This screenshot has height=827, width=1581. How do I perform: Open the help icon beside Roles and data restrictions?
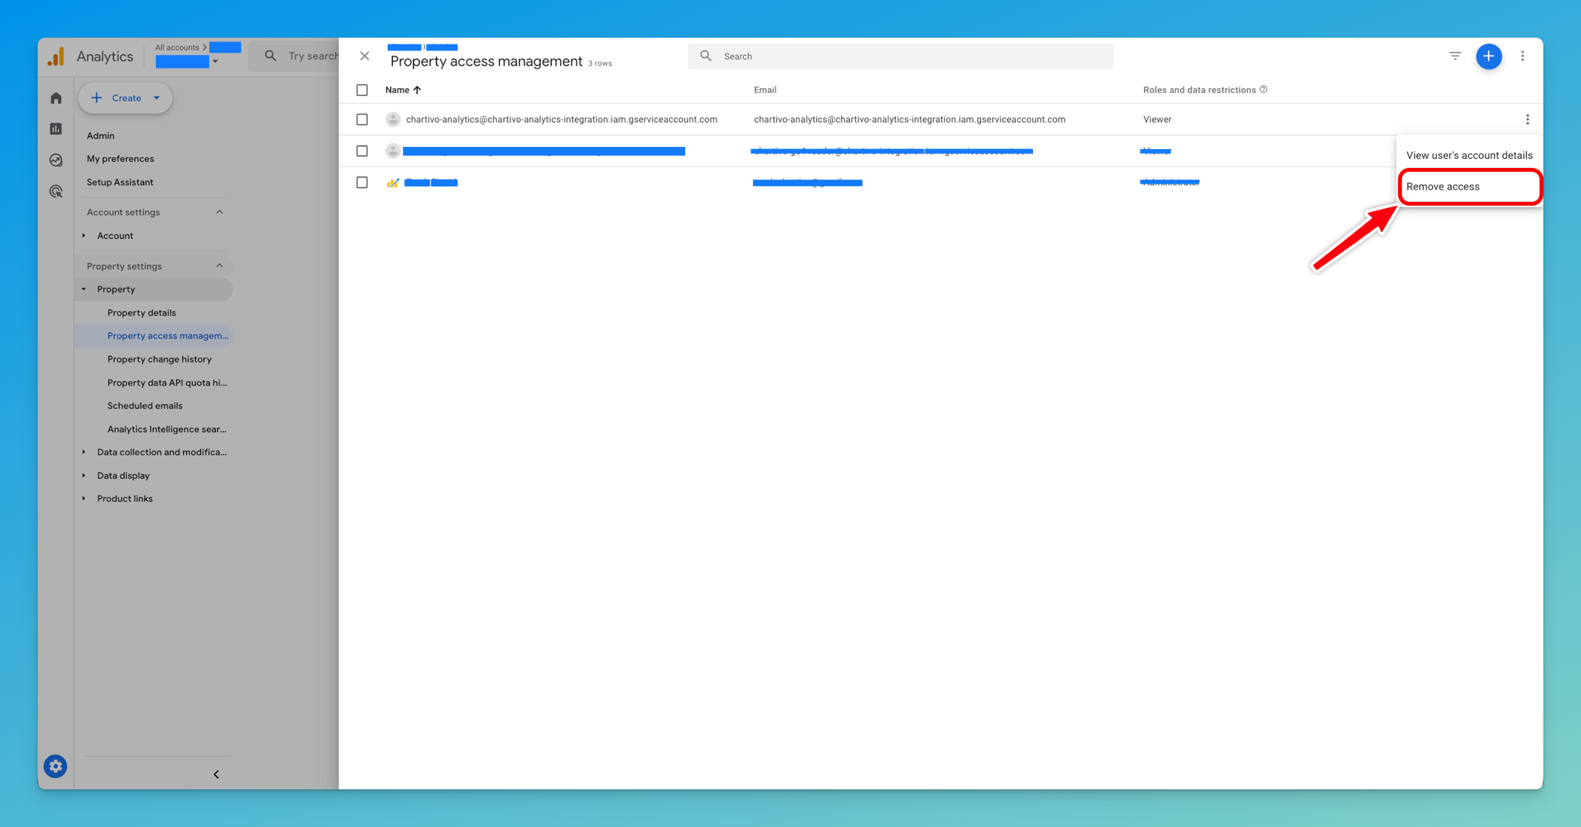[x=1263, y=89]
